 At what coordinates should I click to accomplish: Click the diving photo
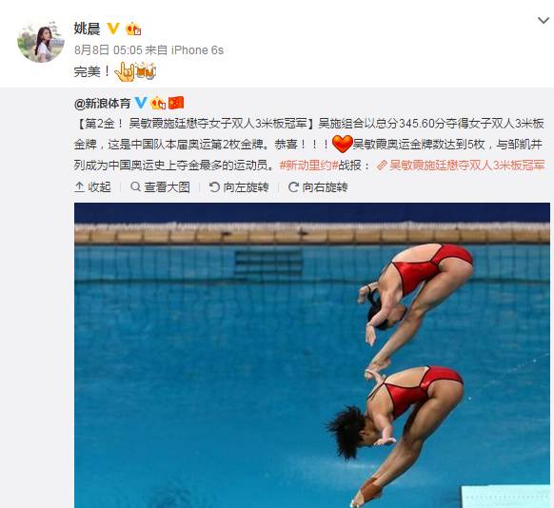(x=312, y=355)
